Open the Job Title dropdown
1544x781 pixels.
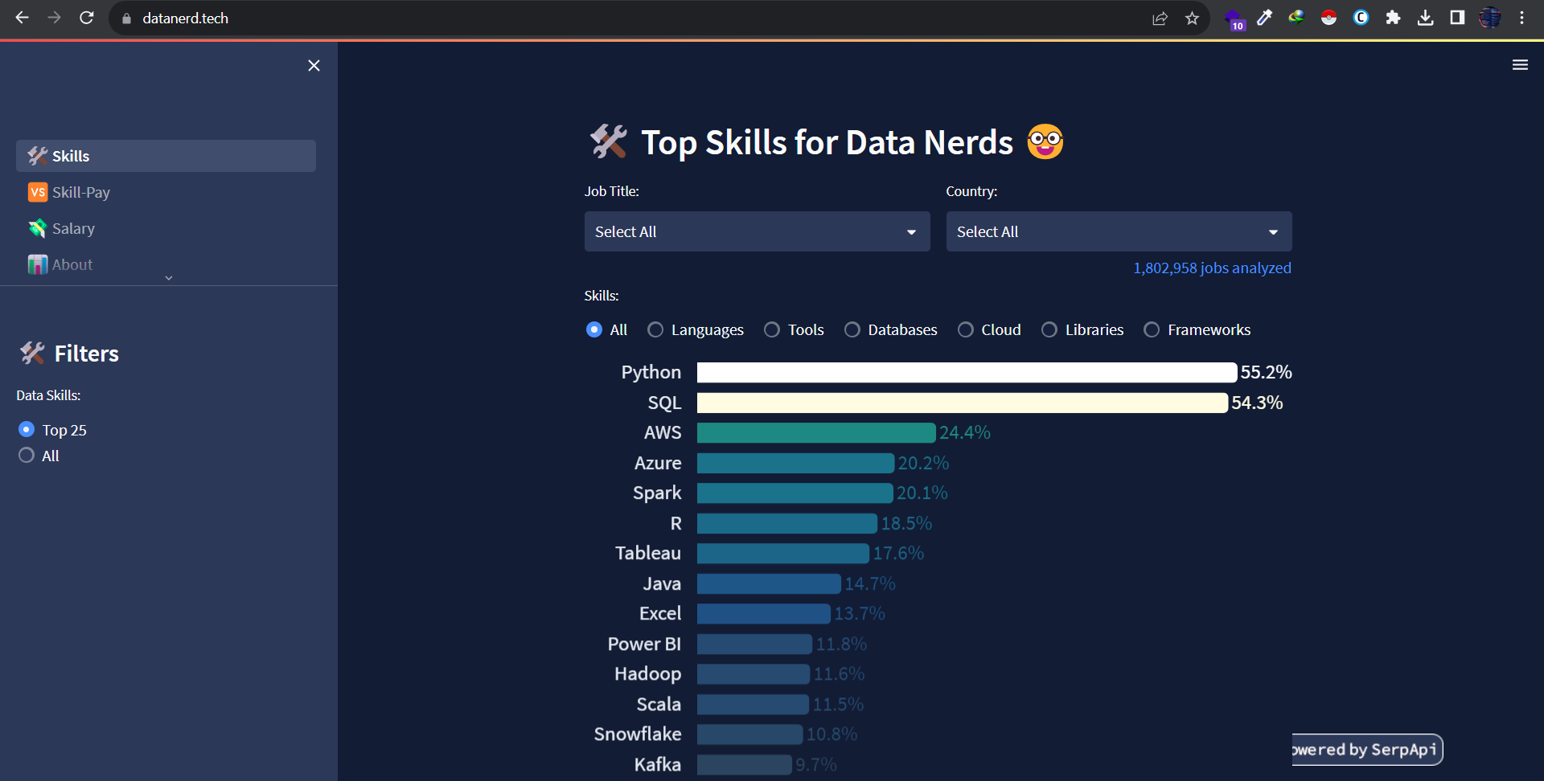(x=757, y=231)
